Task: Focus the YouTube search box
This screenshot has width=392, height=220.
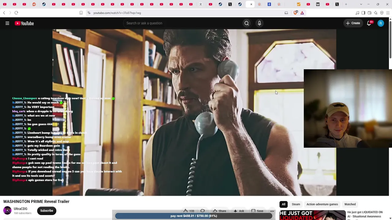Action: (183, 23)
